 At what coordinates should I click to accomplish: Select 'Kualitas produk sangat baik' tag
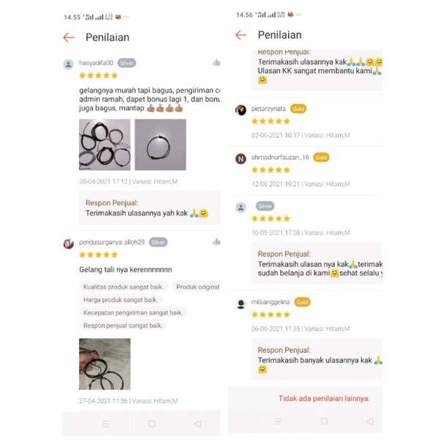coord(123,287)
